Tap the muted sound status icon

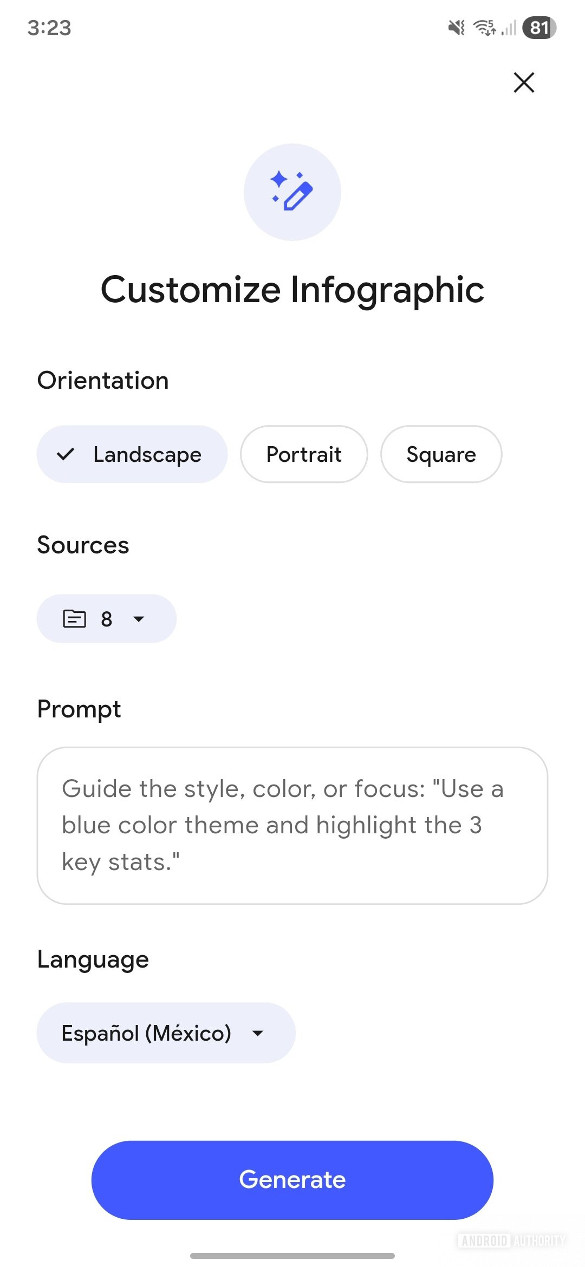coord(456,28)
